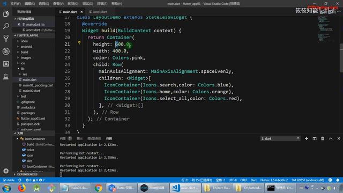The image size is (343, 193).
Task: Open Chrome from the taskbar
Action: click(x=98, y=188)
